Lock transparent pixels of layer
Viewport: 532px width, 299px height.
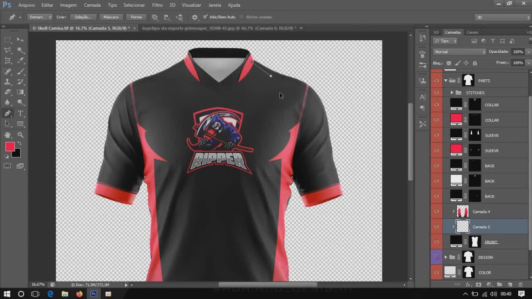[x=448, y=63]
